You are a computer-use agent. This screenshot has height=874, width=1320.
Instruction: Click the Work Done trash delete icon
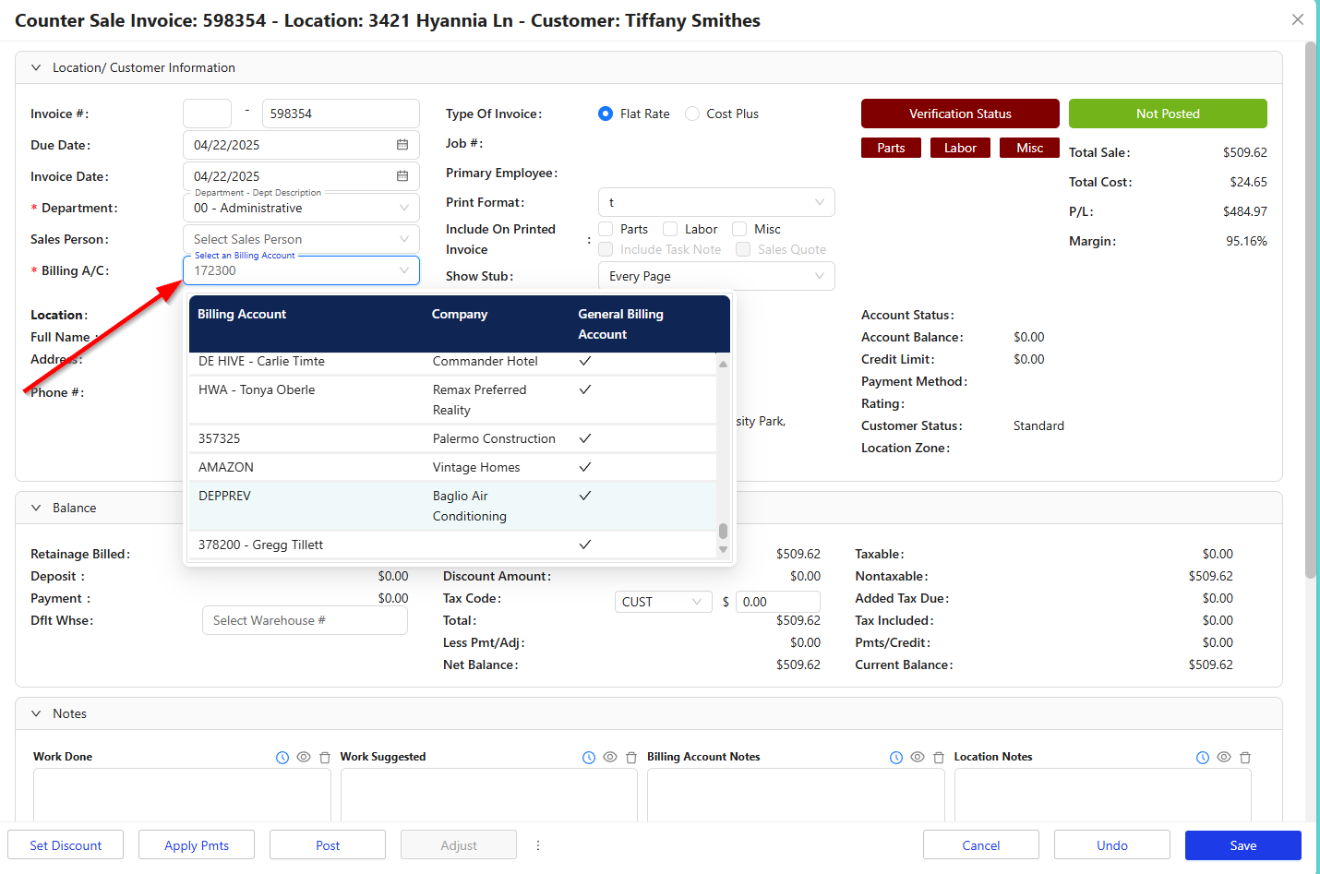point(325,758)
